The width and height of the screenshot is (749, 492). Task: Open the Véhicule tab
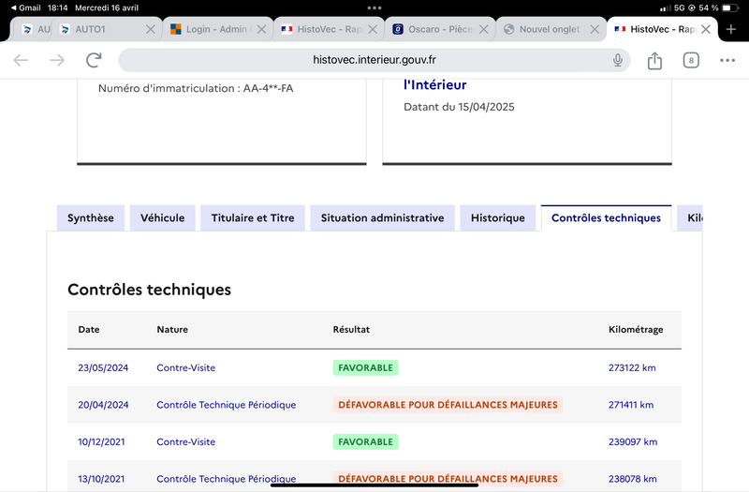[x=162, y=218]
